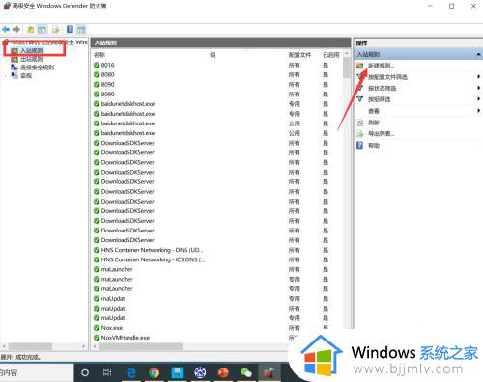Viewport: 483px width, 382px height.
Task: Select 入站规则 in the left tree
Action: pyautogui.click(x=32, y=50)
